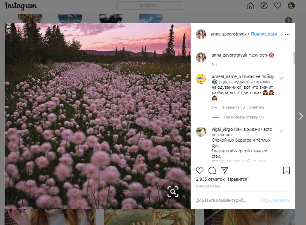Like vigai_virgo's comment
306x225 pixels.
[282, 131]
